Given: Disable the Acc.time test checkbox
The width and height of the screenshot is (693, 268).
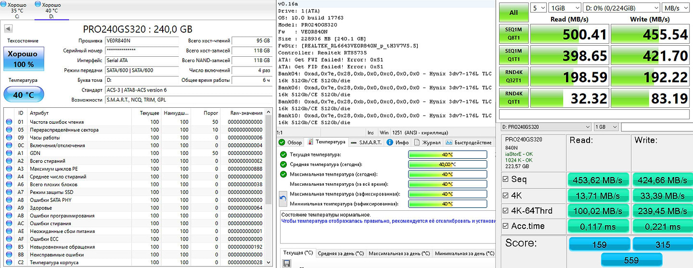Looking at the screenshot, I should [x=505, y=226].
